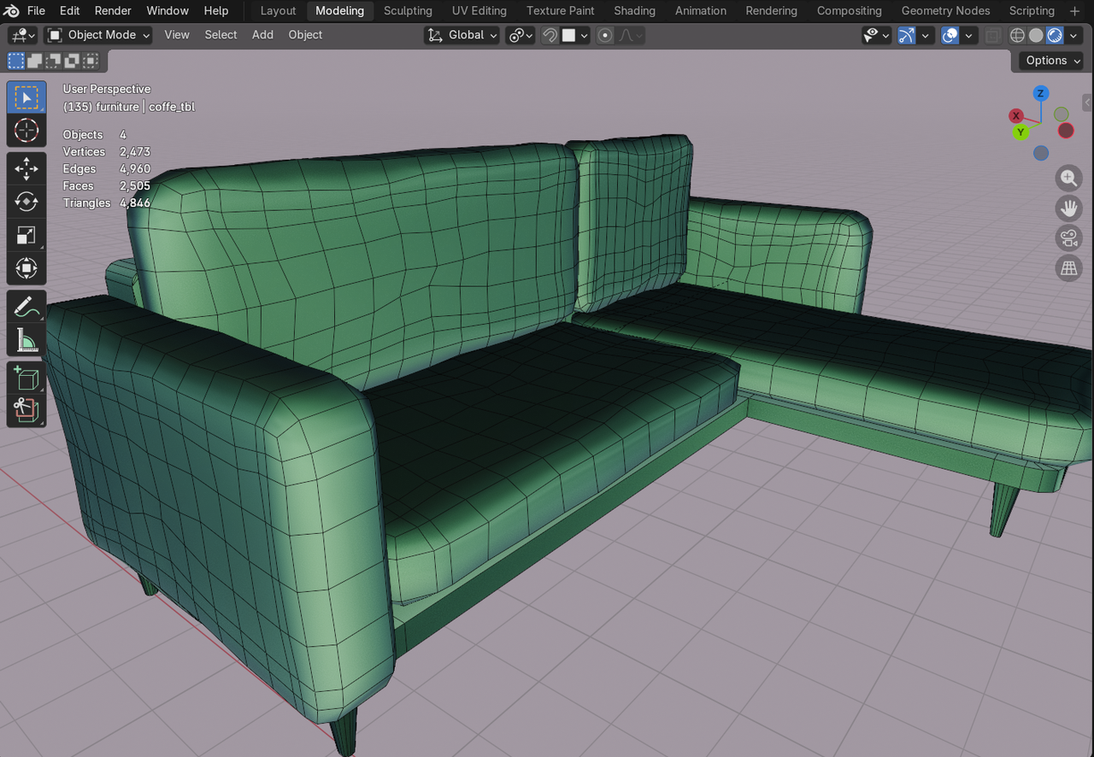
Task: Enable proportional editing
Action: [604, 35]
